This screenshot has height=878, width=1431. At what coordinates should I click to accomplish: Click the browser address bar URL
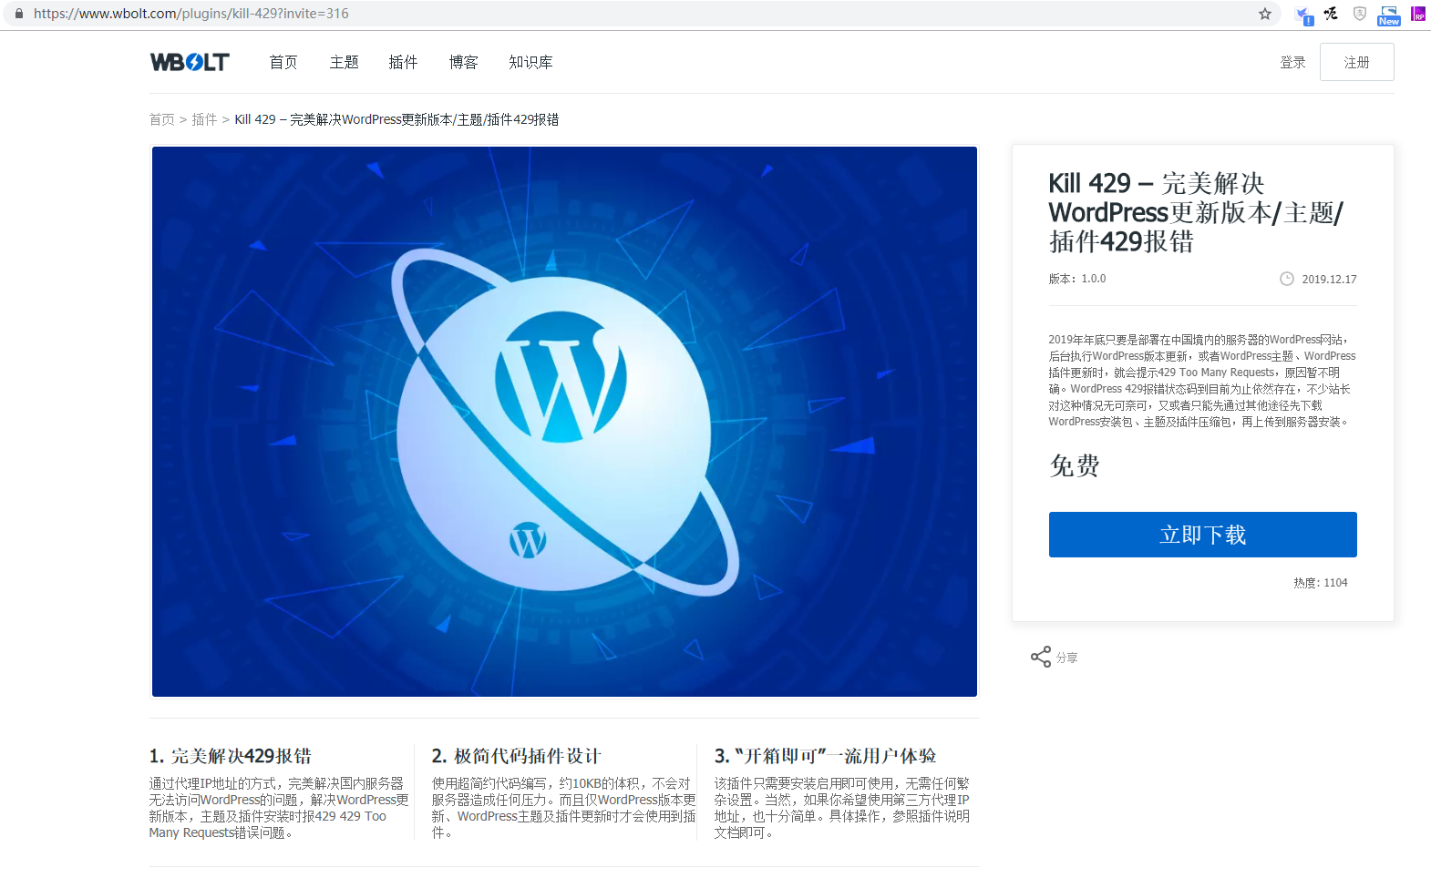191,14
